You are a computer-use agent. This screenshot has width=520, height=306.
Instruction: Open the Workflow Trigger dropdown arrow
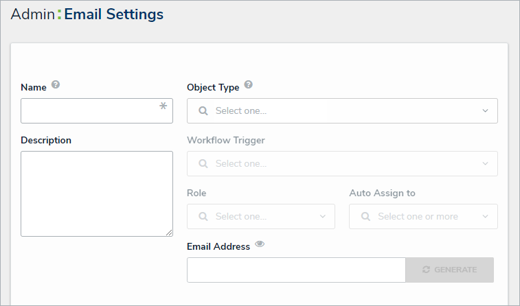485,164
